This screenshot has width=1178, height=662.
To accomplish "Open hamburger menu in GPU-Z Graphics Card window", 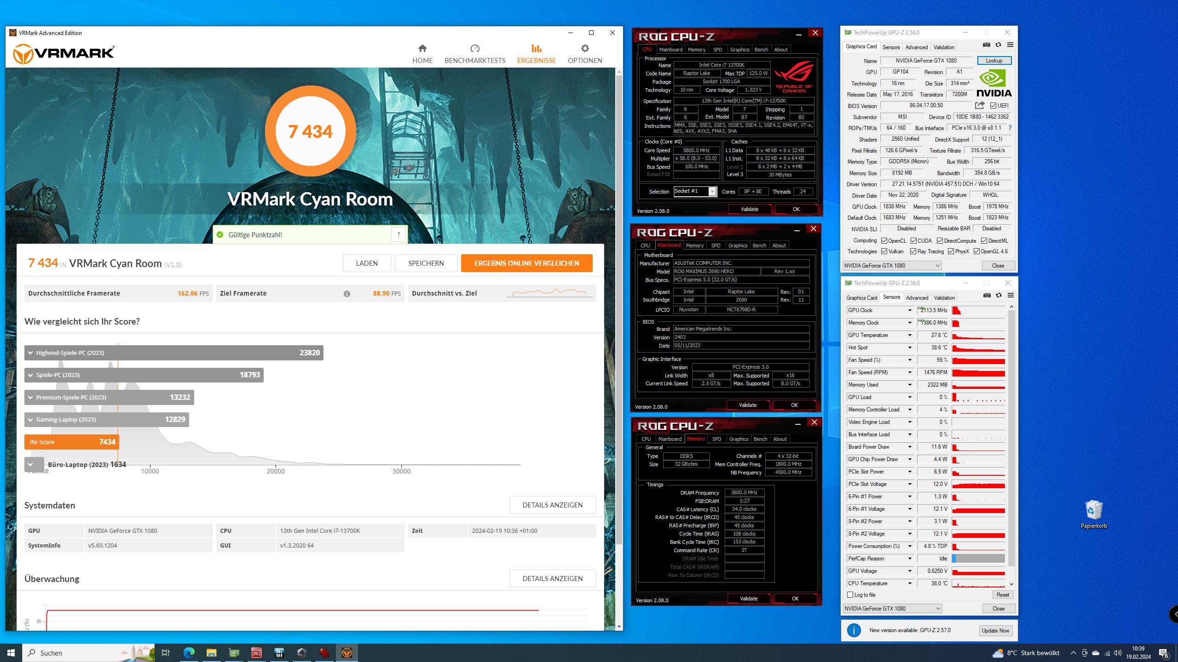I will 1010,45.
